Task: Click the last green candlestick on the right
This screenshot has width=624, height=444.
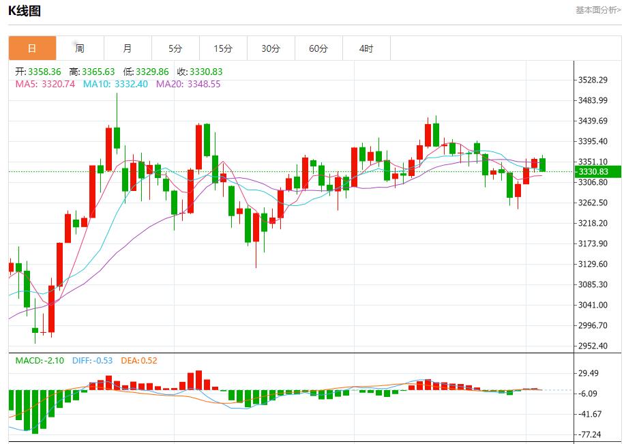Action: coord(543,164)
